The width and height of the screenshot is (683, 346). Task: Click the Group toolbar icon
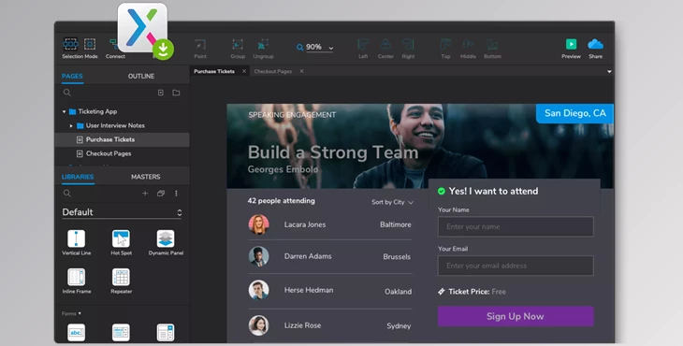pos(238,44)
